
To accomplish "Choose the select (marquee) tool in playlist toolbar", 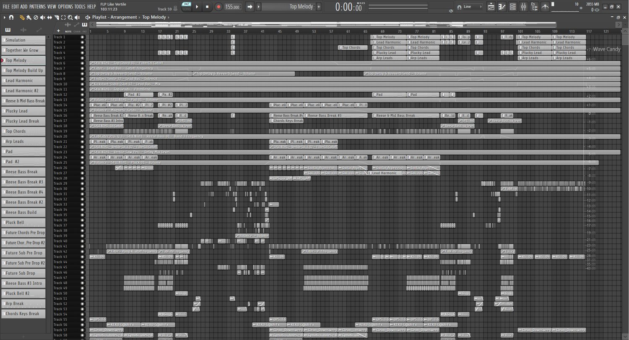I will pos(63,18).
